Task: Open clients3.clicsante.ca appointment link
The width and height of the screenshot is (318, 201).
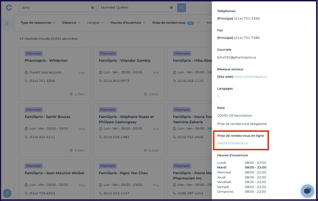Action: pyautogui.click(x=232, y=143)
